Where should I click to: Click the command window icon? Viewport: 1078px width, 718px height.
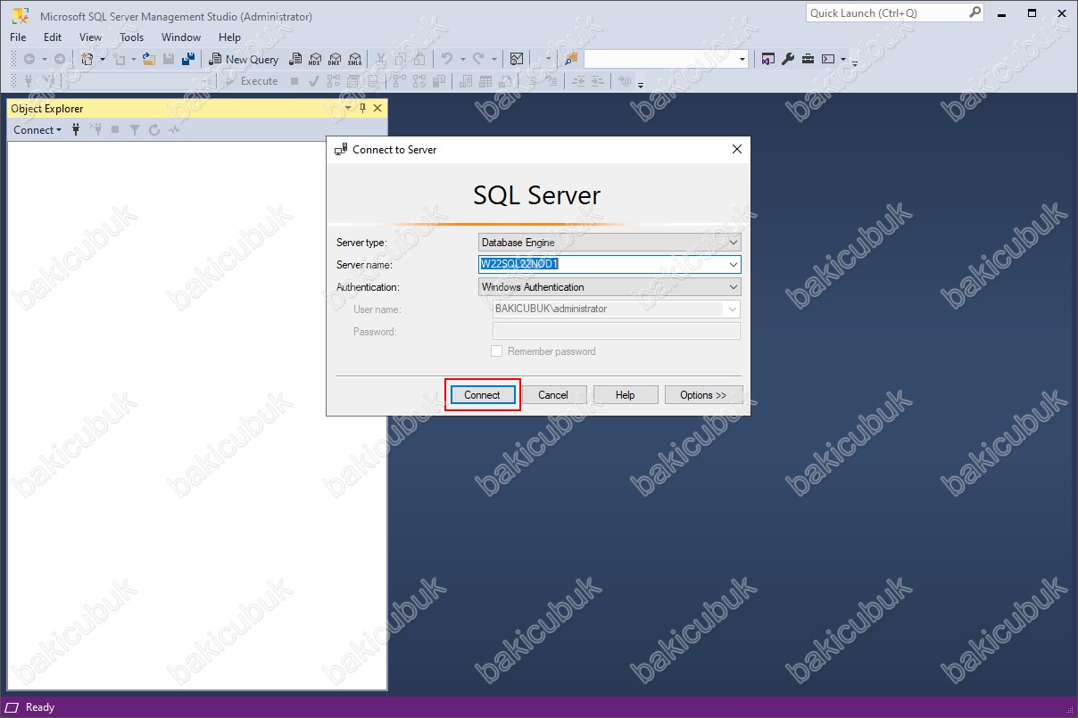click(x=828, y=59)
